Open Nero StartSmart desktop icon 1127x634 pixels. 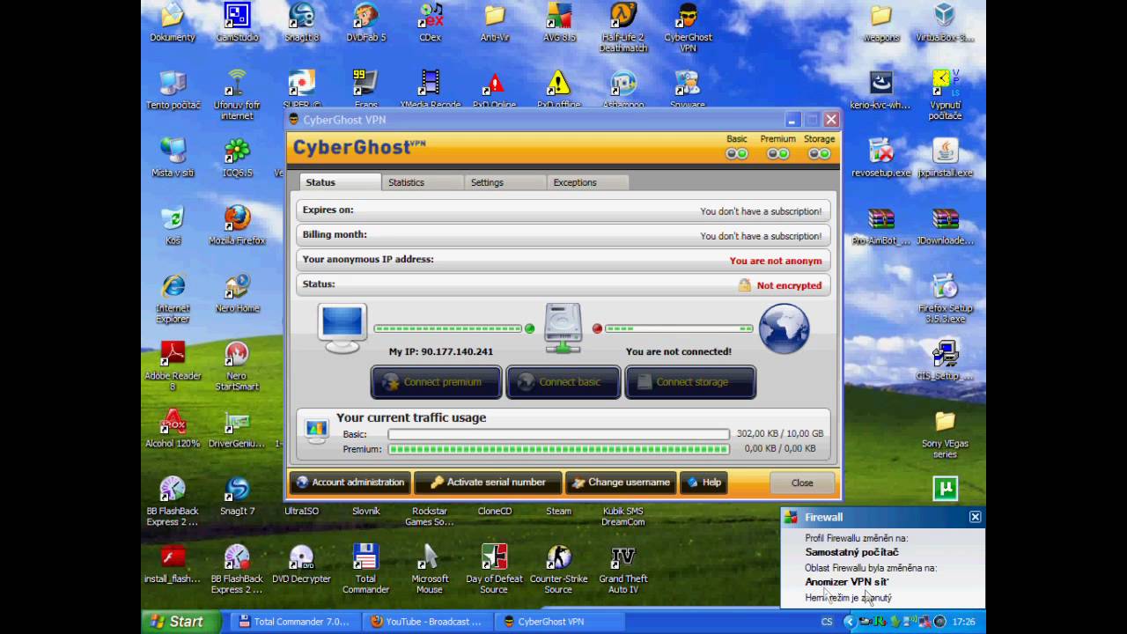tap(237, 366)
